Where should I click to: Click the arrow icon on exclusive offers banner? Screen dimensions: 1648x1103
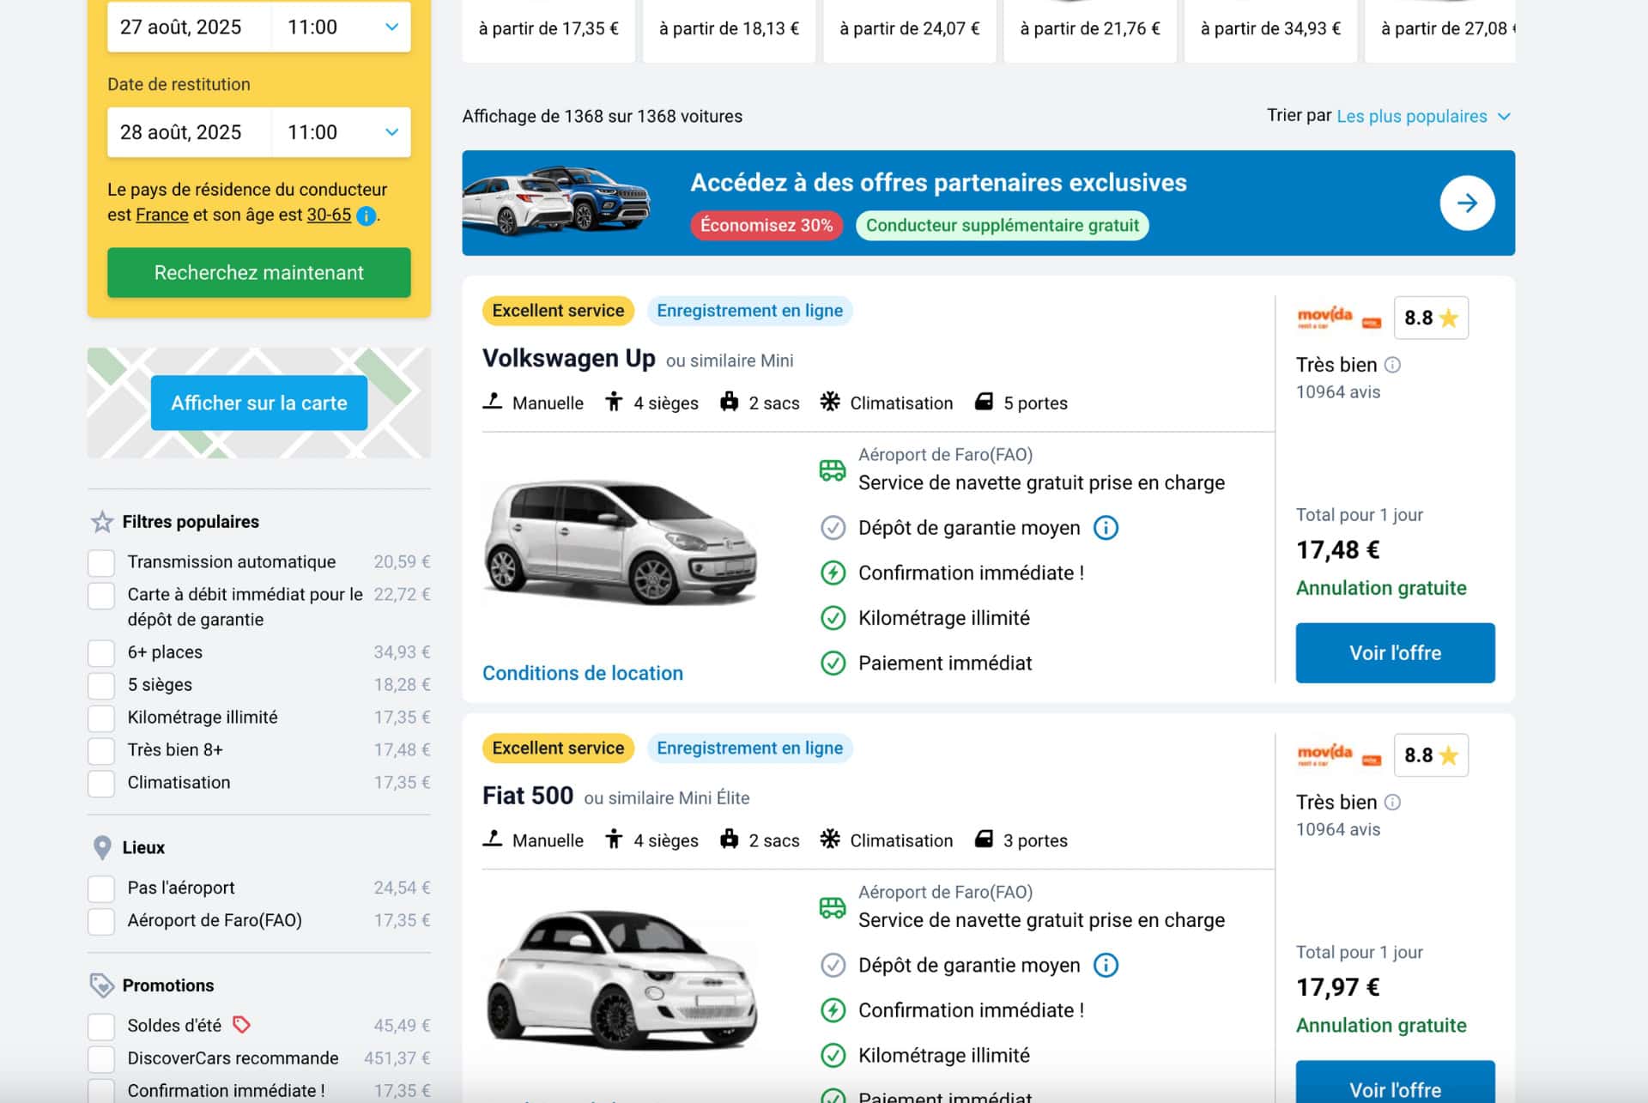click(1467, 203)
